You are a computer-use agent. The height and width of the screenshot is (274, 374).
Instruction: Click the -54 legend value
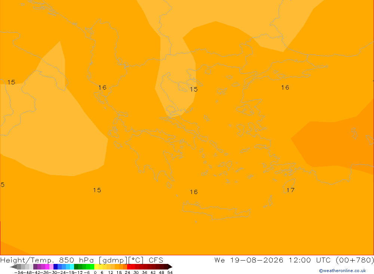coord(19,273)
